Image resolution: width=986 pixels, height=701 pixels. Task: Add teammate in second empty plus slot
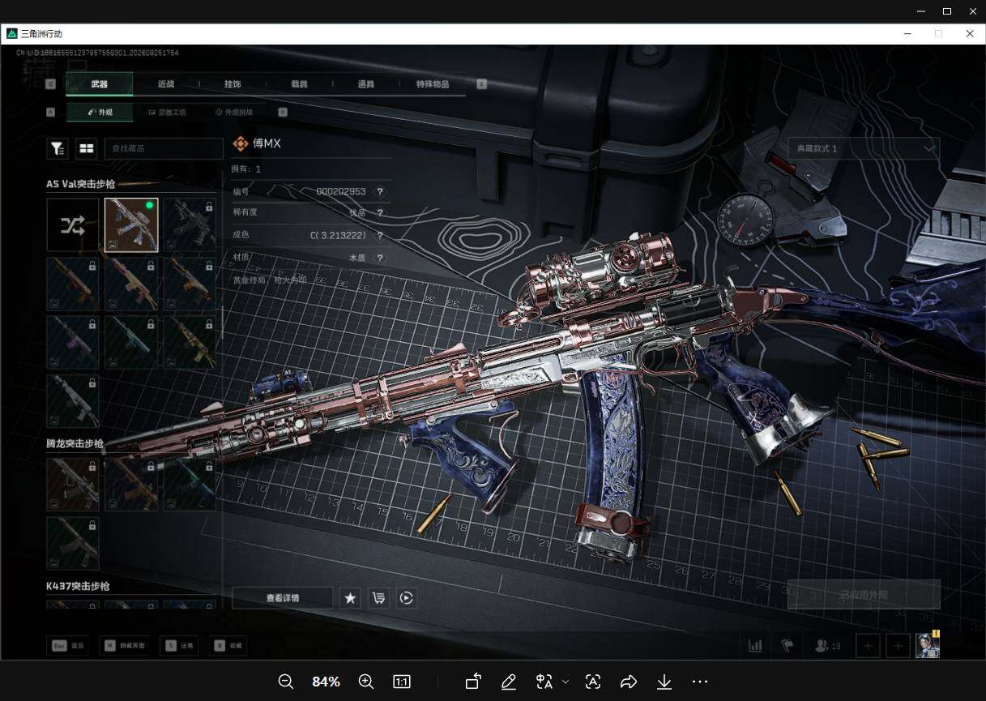(x=898, y=646)
